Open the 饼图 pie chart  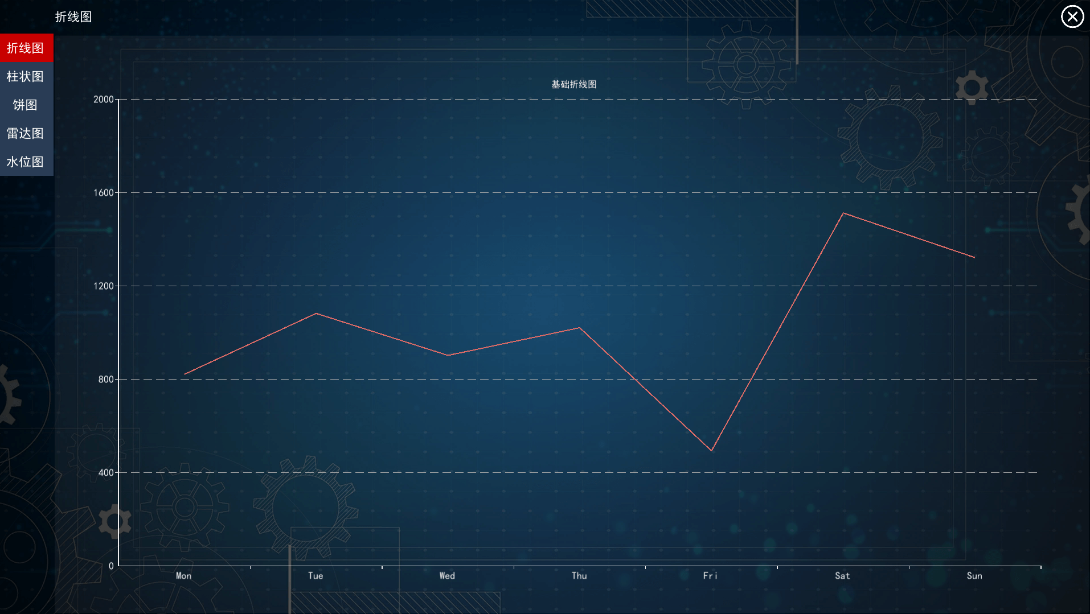[26, 105]
